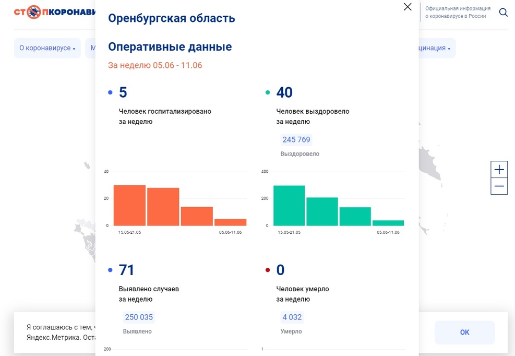Click tallest orange bar for 15.05-21.05
Screen dimensions: 515x356
click(129, 205)
